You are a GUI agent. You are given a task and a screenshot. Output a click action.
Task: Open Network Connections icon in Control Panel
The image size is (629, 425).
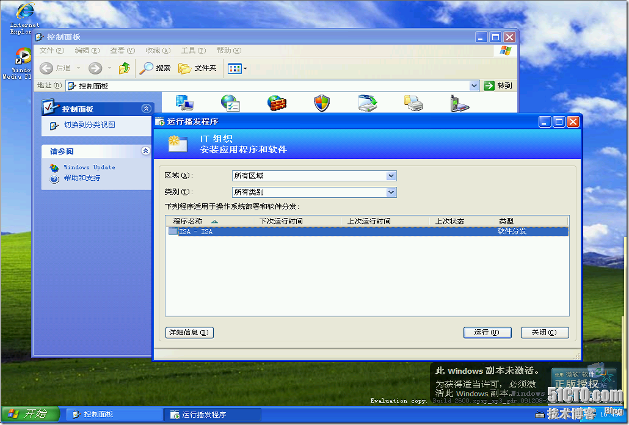click(x=184, y=103)
